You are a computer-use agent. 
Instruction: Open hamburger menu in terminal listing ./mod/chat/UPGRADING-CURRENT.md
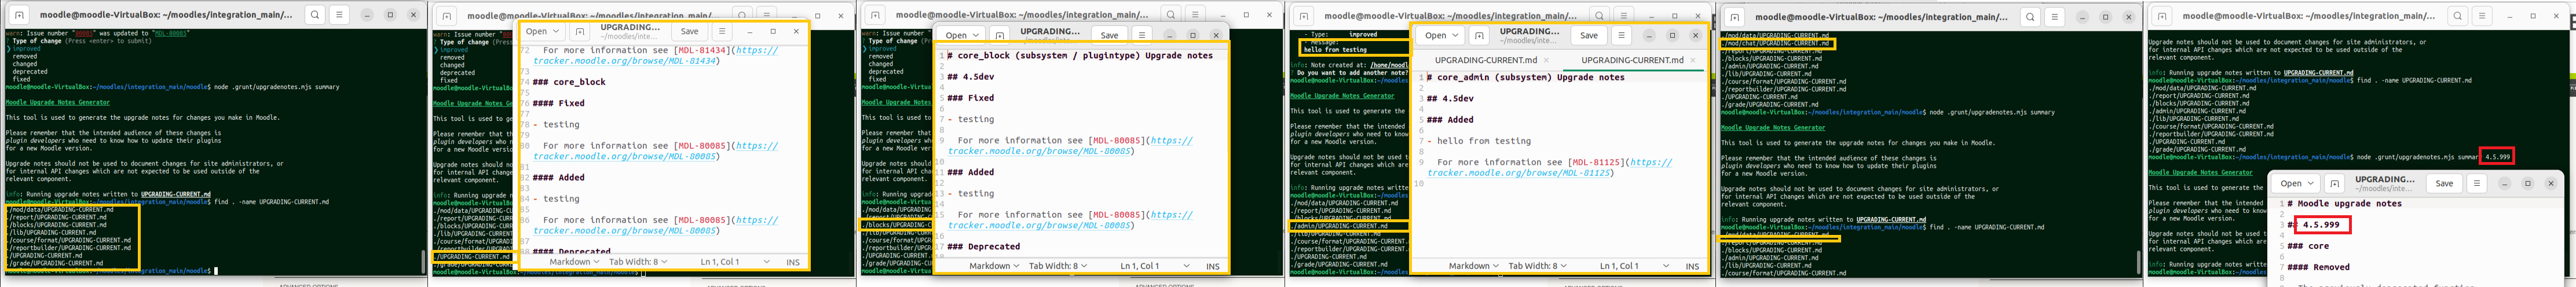[2055, 17]
